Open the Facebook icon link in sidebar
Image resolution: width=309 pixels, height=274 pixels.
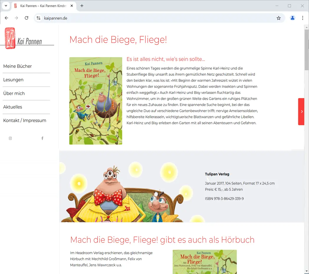click(x=42, y=138)
